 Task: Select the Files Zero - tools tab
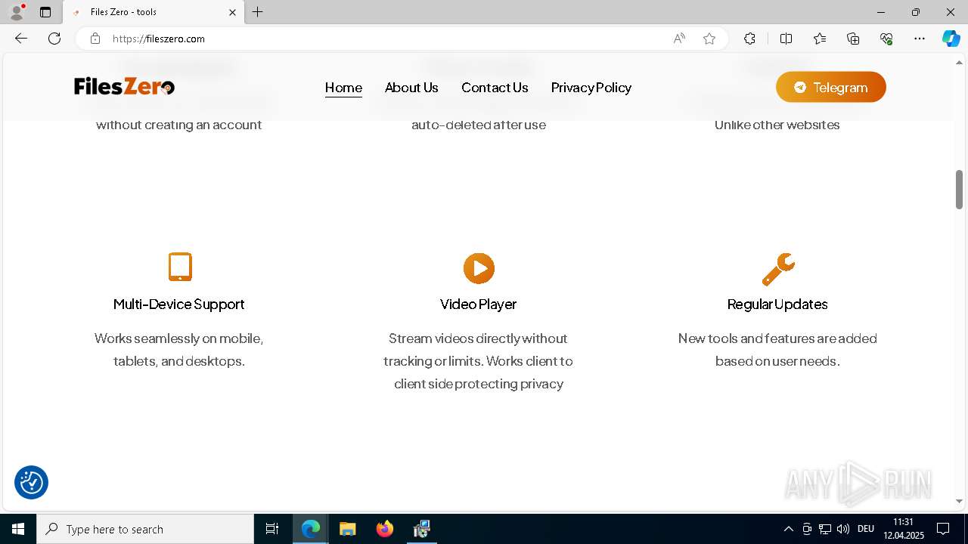click(154, 12)
